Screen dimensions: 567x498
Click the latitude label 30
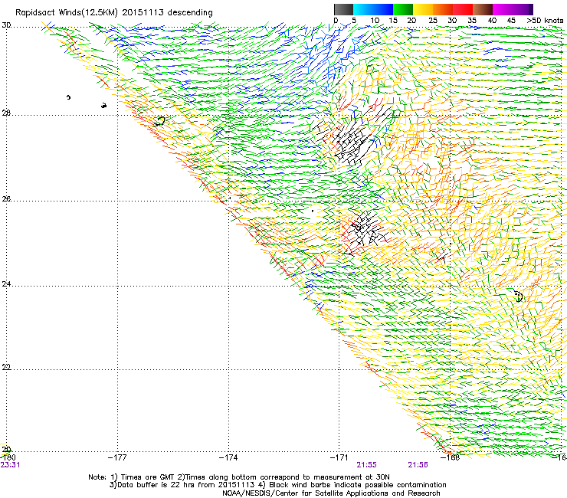(x=6, y=25)
